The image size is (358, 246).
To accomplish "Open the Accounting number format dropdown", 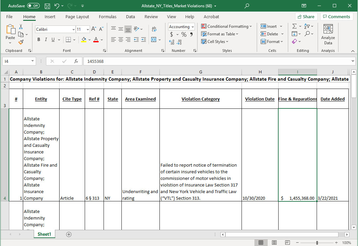I will pyautogui.click(x=193, y=27).
